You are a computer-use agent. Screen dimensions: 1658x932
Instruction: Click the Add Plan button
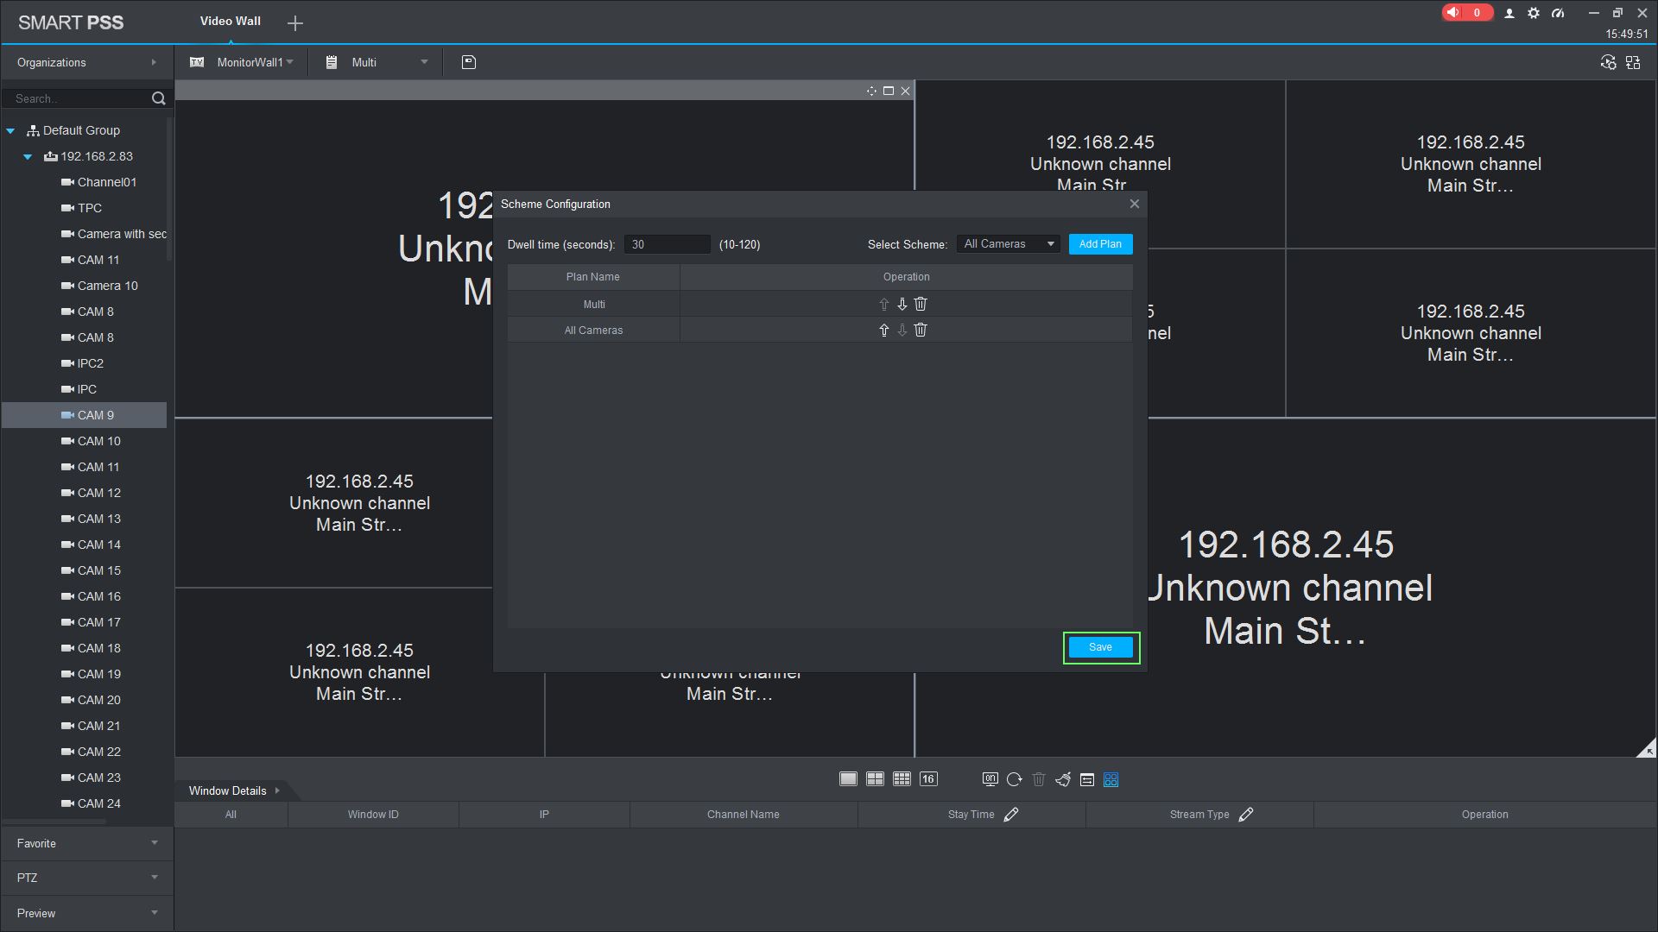pyautogui.click(x=1100, y=244)
